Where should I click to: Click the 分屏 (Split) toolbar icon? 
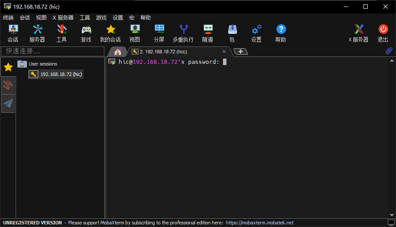(159, 33)
